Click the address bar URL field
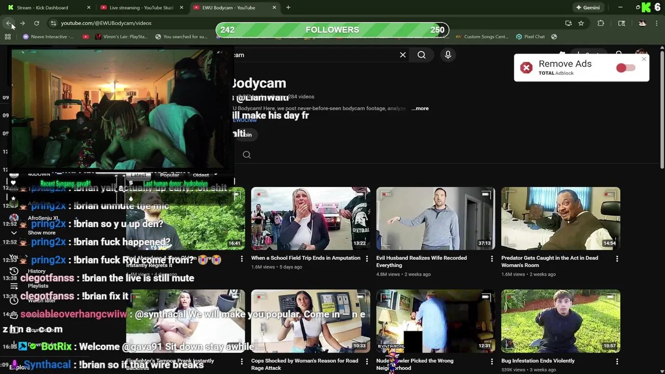The image size is (665, 374). [307, 23]
